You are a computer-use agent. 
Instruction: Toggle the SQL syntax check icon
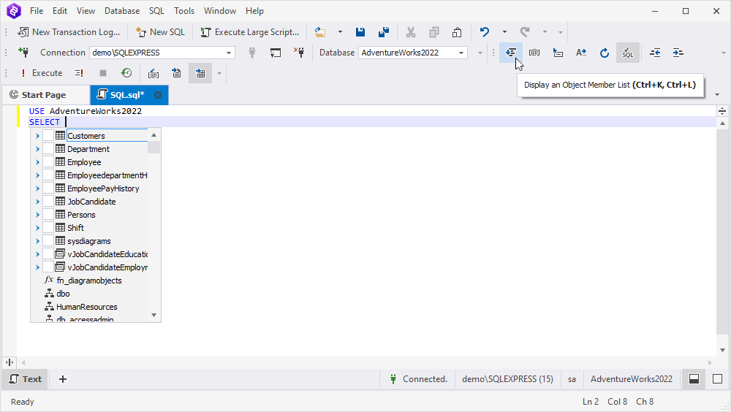coord(627,53)
